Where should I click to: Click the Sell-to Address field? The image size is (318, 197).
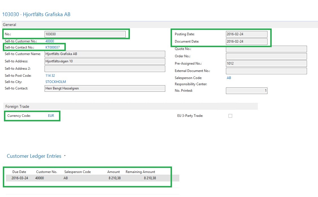tap(104, 61)
